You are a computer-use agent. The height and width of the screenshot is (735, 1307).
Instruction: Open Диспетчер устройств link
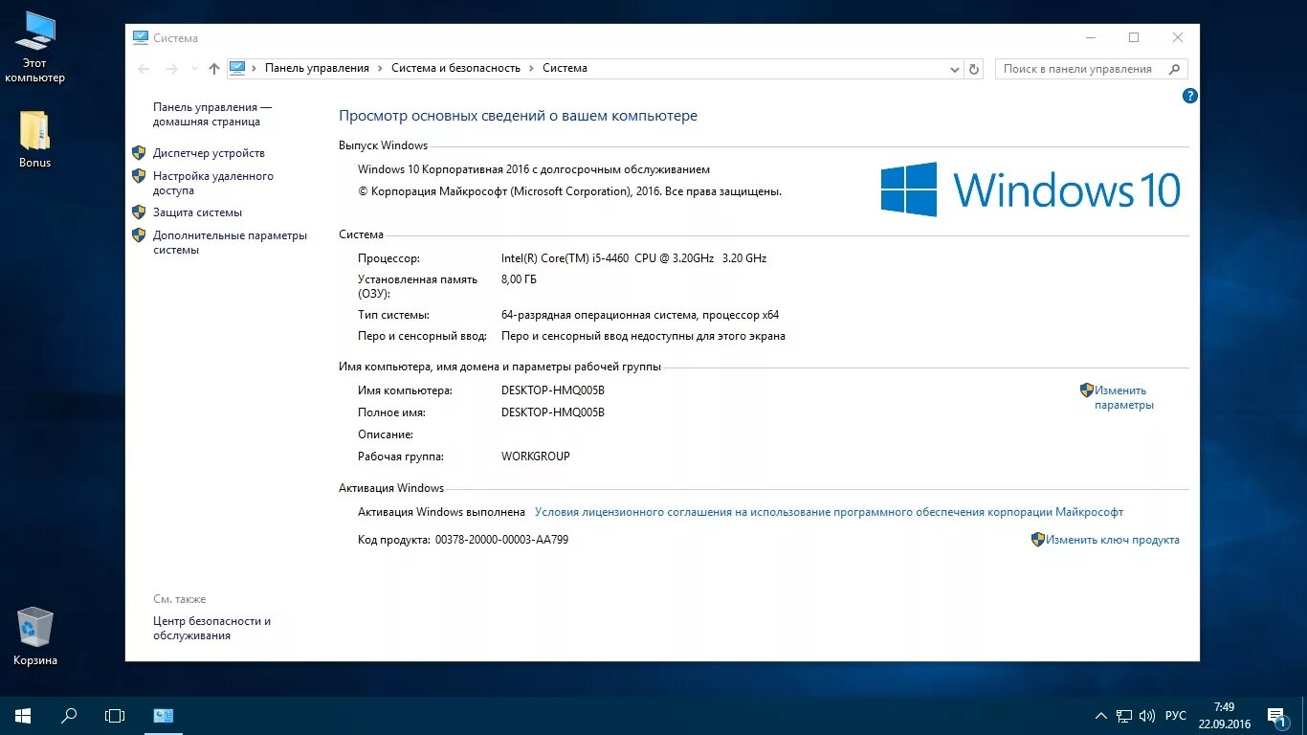pos(209,153)
